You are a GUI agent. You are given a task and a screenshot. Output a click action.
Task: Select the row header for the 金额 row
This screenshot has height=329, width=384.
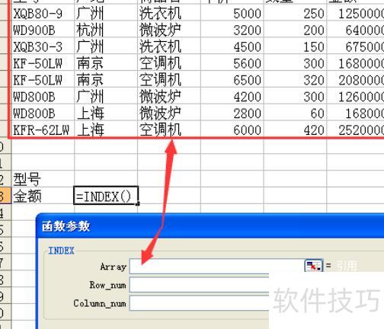click(x=5, y=196)
